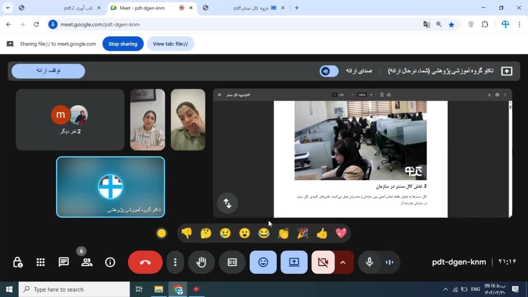Open the in-call chat panel
The image size is (528, 297).
pyautogui.click(x=64, y=262)
